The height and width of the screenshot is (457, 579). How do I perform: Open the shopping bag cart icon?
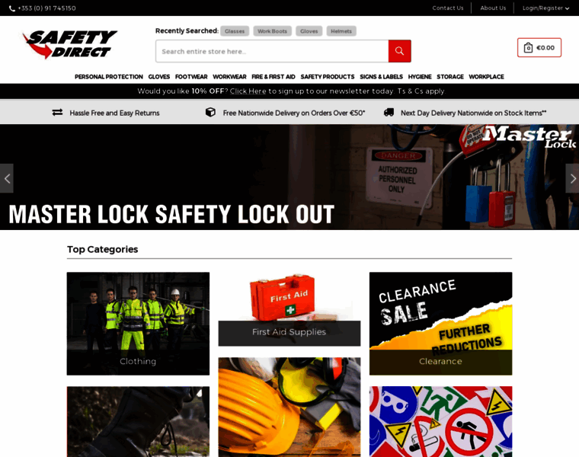click(528, 48)
